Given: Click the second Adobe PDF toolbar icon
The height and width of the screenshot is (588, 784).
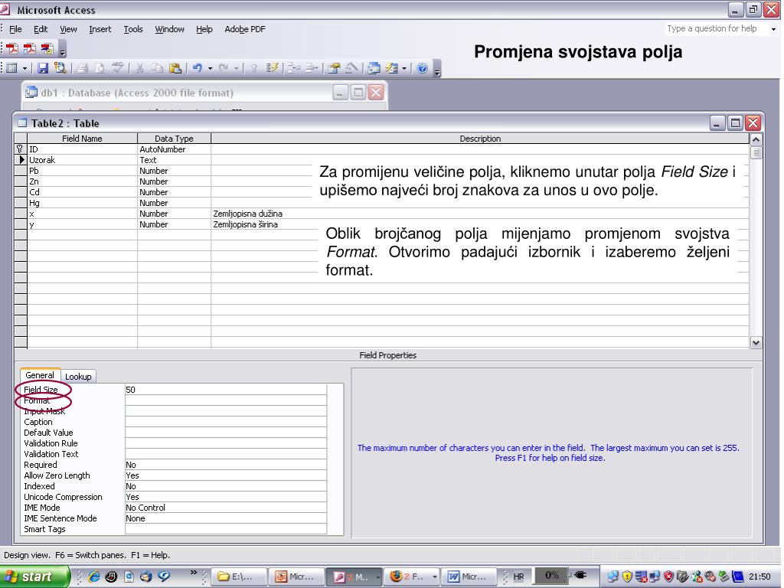Looking at the screenshot, I should [x=30, y=48].
